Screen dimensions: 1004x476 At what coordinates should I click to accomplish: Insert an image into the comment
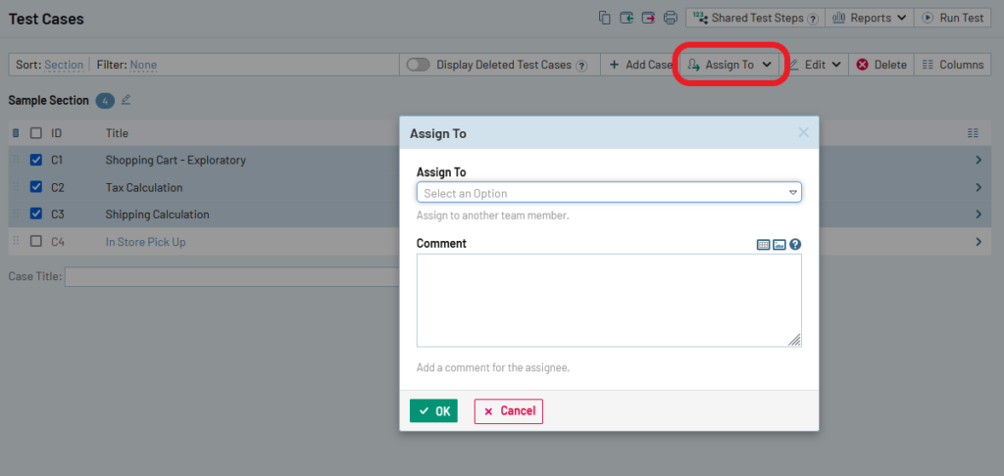tap(779, 245)
